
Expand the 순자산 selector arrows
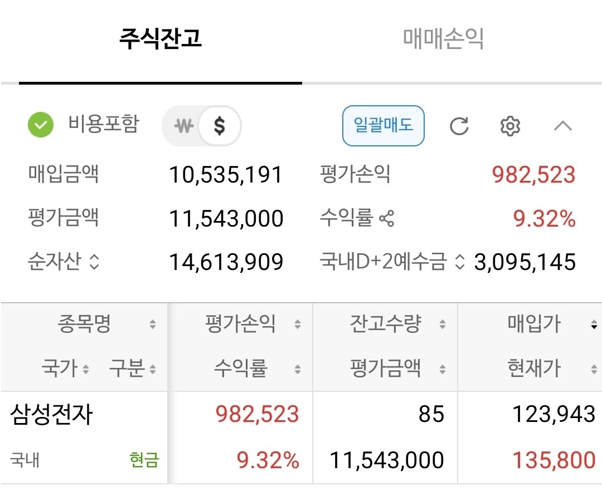pos(94,262)
